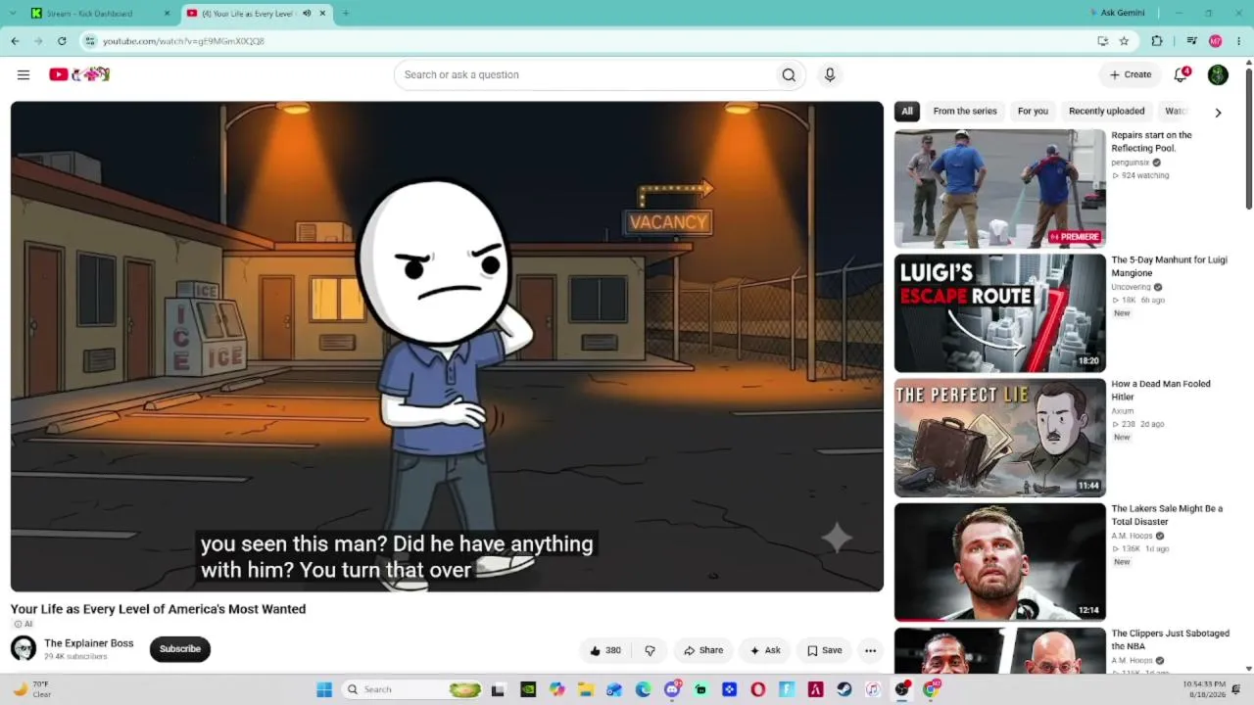Click the video title text

tap(158, 609)
